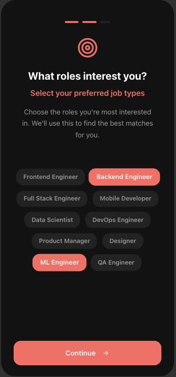Click 'Select your preferred job types' subtitle
The image size is (176, 377).
coord(88,93)
